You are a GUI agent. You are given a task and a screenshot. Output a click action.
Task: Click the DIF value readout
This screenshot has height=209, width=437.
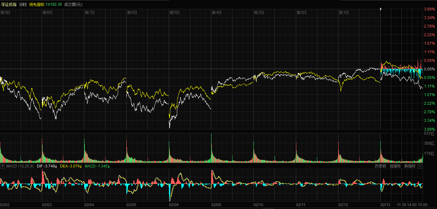[47, 166]
